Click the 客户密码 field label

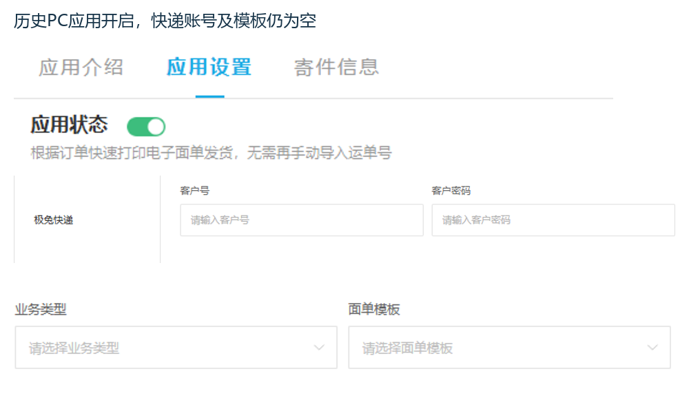click(x=451, y=191)
